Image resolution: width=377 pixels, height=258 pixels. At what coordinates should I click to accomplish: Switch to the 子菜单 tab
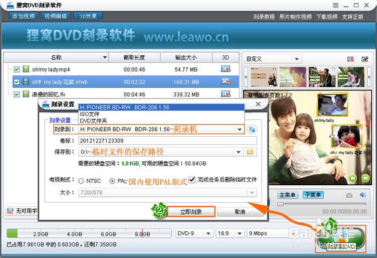click(x=313, y=195)
